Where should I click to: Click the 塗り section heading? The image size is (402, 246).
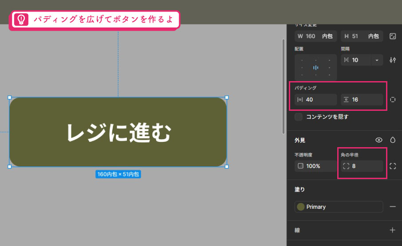tap(300, 189)
